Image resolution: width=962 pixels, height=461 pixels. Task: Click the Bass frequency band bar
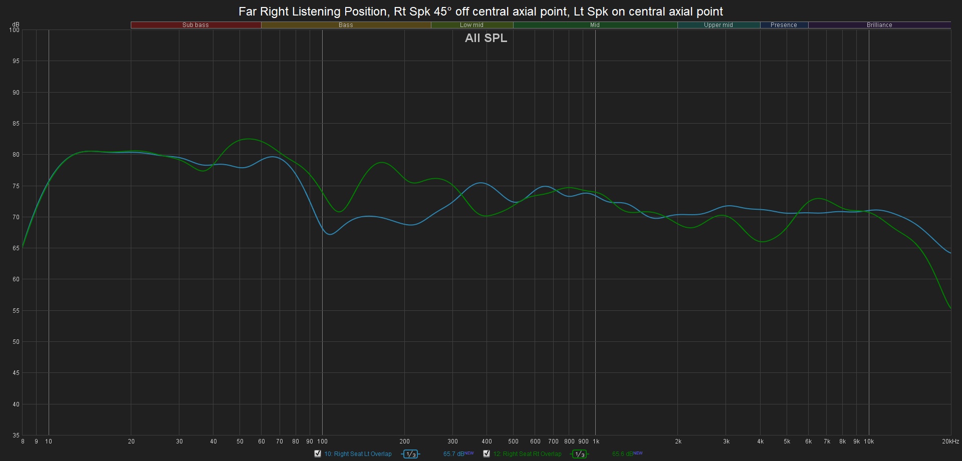coord(346,25)
